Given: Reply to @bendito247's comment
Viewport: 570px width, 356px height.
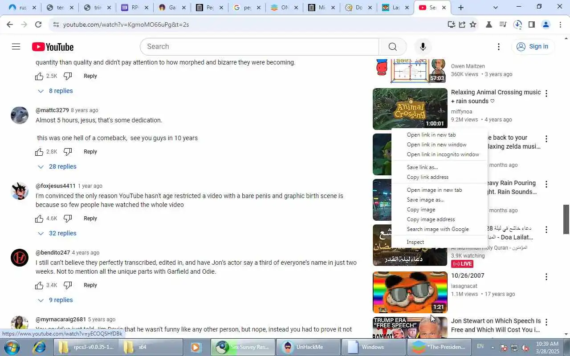Looking at the screenshot, I should tap(90, 285).
